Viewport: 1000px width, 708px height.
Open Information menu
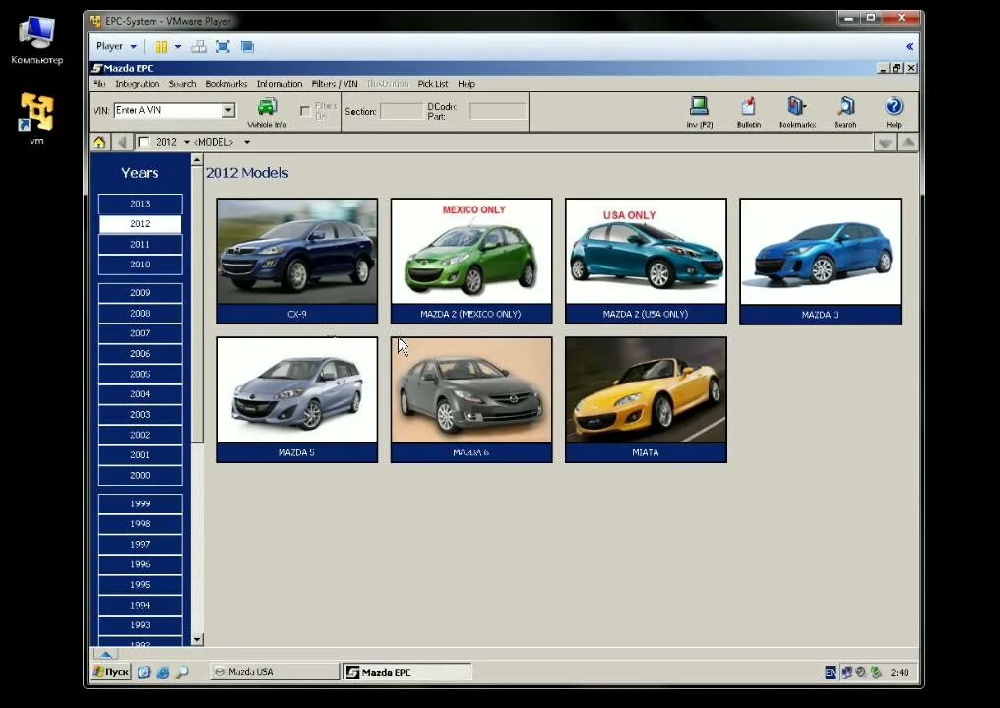(x=280, y=84)
